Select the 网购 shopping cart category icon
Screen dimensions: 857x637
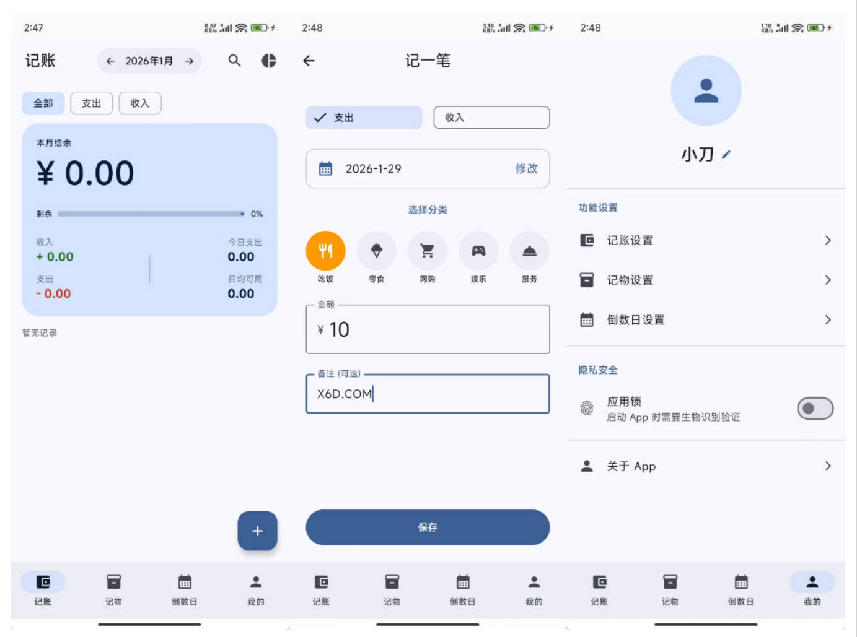pyautogui.click(x=427, y=250)
